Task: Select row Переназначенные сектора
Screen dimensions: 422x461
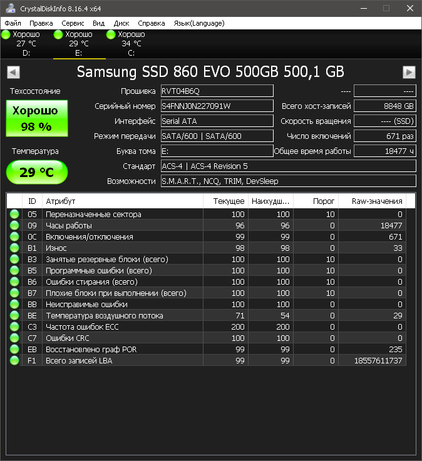Action: 206,214
